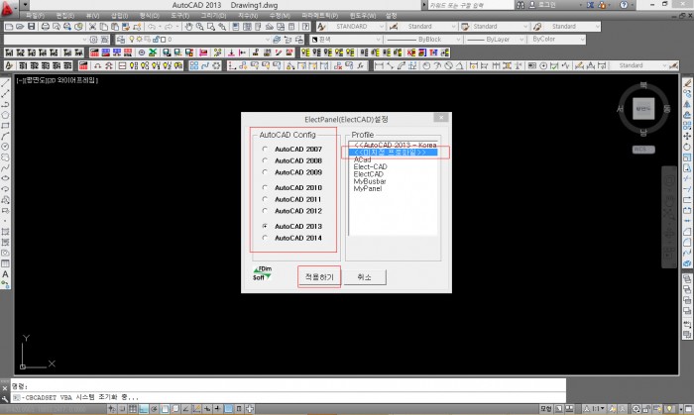Open the multileader style Standard dropdown
The height and width of the screenshot is (415, 694).
click(x=572, y=27)
